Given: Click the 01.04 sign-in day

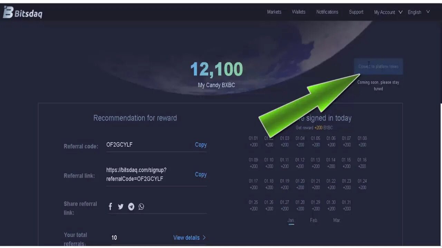Looking at the screenshot, I should coord(300,142).
